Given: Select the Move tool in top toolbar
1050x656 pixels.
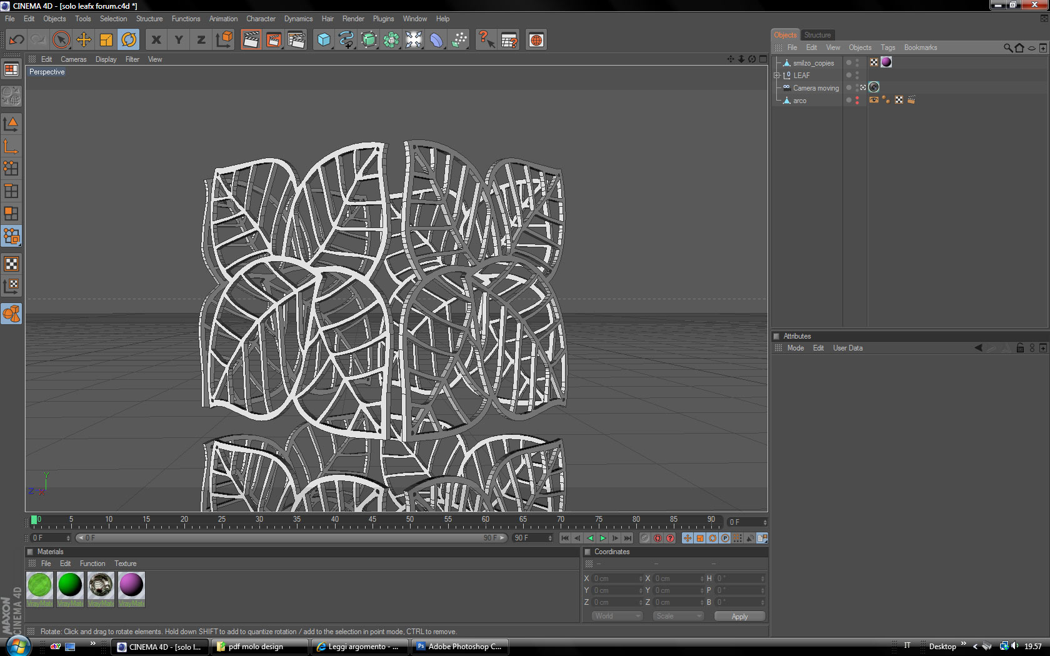Looking at the screenshot, I should point(84,40).
